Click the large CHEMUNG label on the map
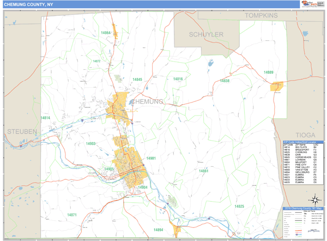Screen dimensions: 327x241 (146, 102)
